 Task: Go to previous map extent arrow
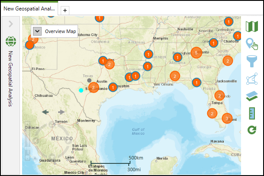click(x=46, y=112)
